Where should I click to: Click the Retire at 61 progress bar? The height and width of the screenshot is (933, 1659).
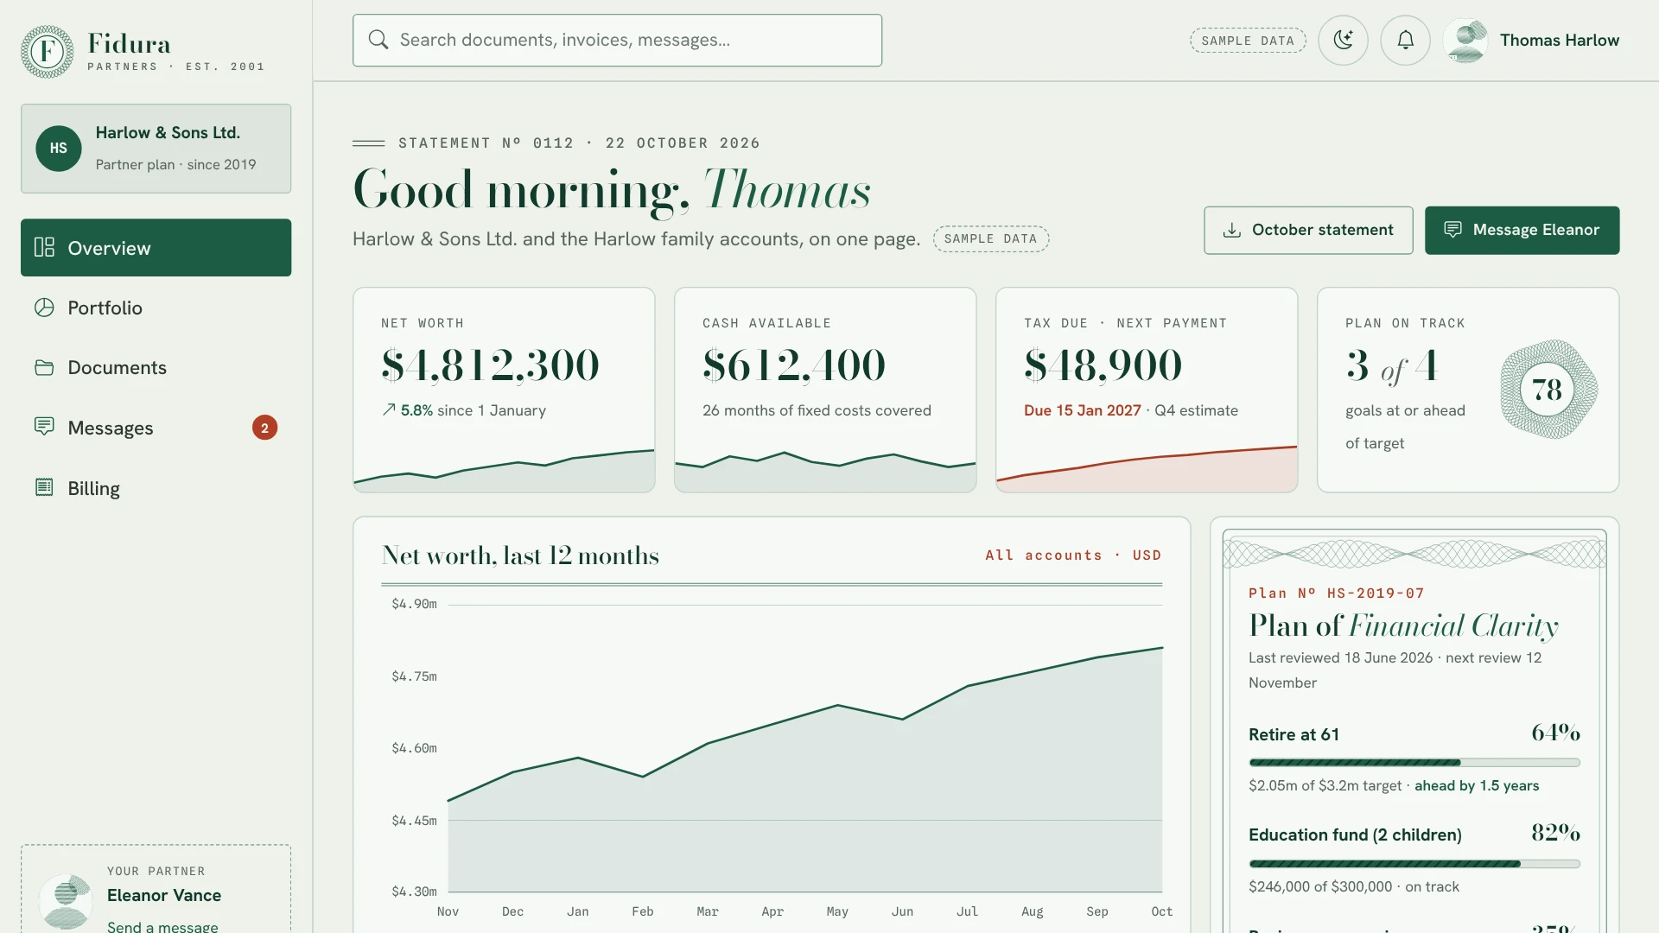coord(1414,763)
